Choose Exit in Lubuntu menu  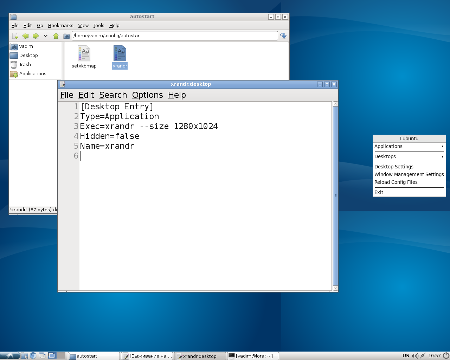tap(409, 193)
